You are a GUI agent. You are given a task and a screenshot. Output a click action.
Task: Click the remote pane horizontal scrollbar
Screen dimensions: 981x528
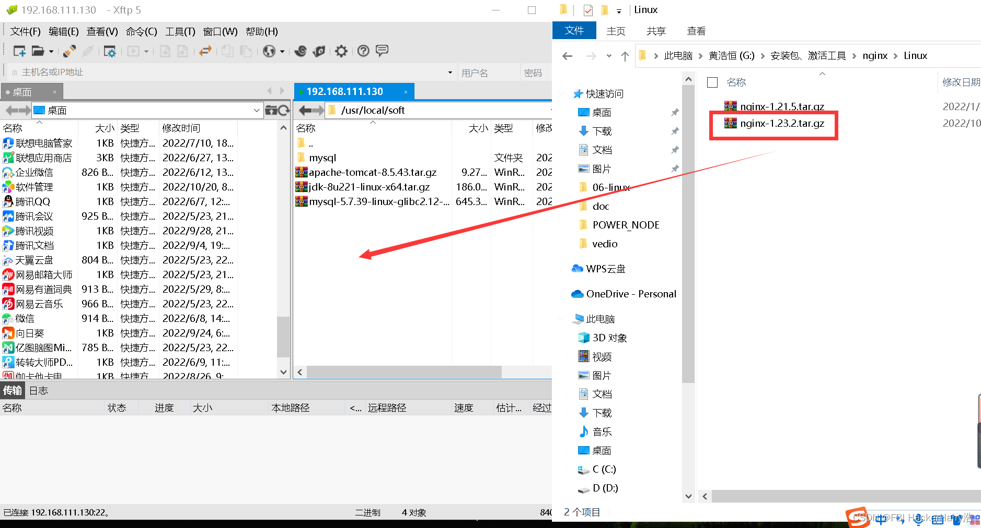pos(404,372)
